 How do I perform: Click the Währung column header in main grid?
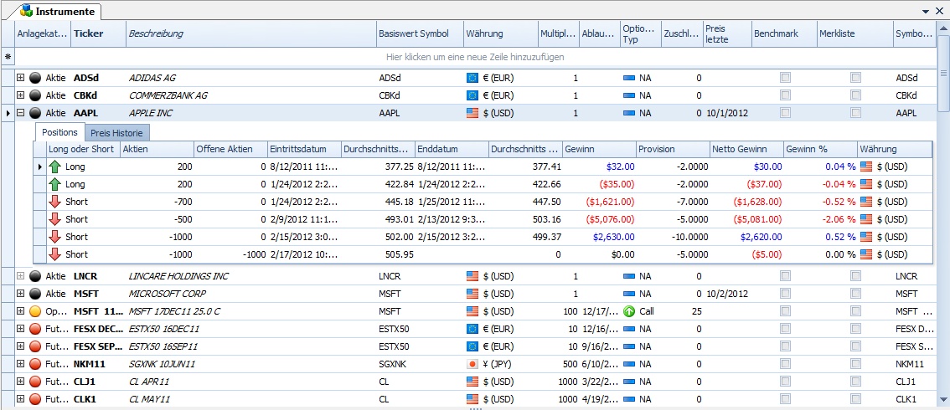pyautogui.click(x=500, y=33)
